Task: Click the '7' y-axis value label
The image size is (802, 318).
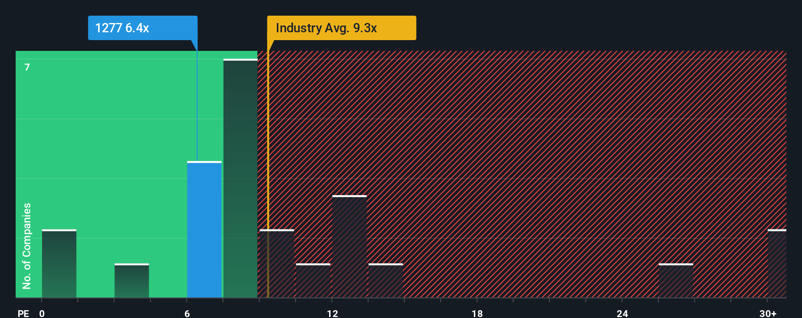Action: [x=27, y=67]
